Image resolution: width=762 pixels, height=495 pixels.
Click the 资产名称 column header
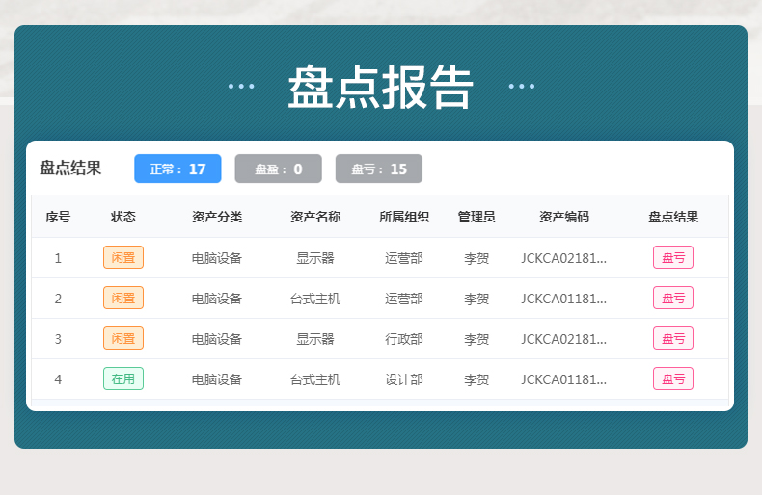[x=315, y=217]
